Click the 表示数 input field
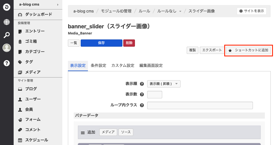This screenshot has width=276, height=145. tap(154, 94)
